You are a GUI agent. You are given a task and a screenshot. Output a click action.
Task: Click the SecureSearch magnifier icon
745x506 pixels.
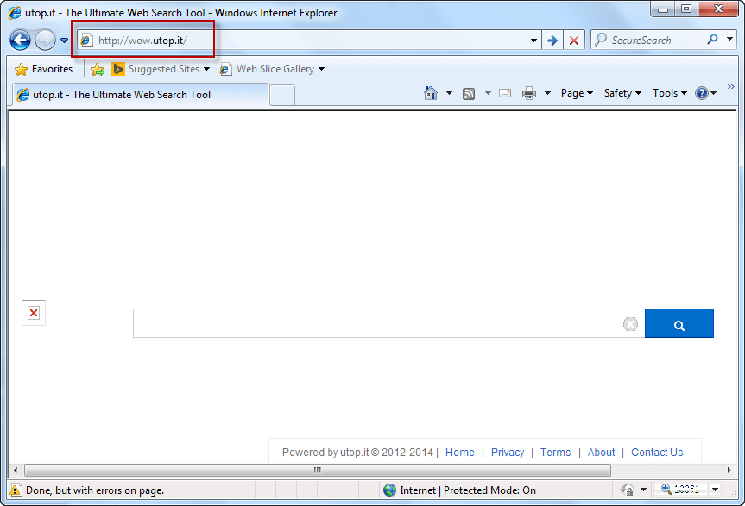[x=712, y=40]
